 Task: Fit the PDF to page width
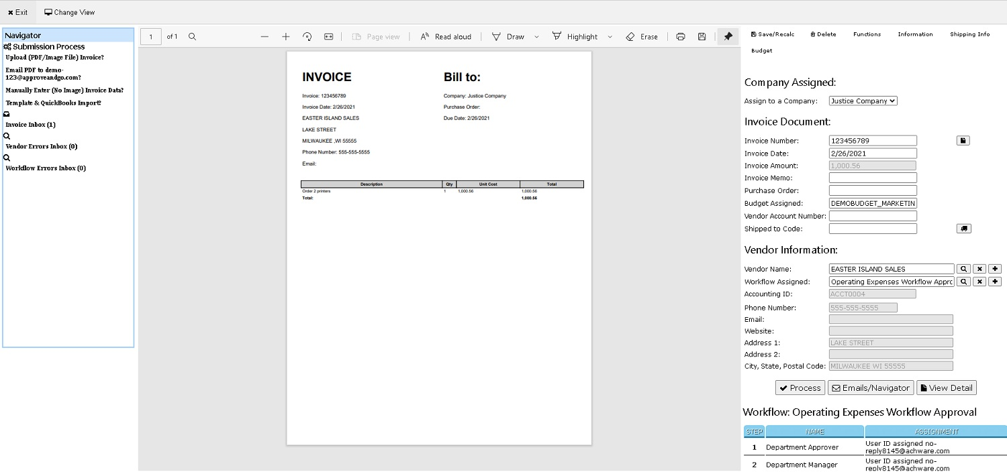tap(329, 37)
